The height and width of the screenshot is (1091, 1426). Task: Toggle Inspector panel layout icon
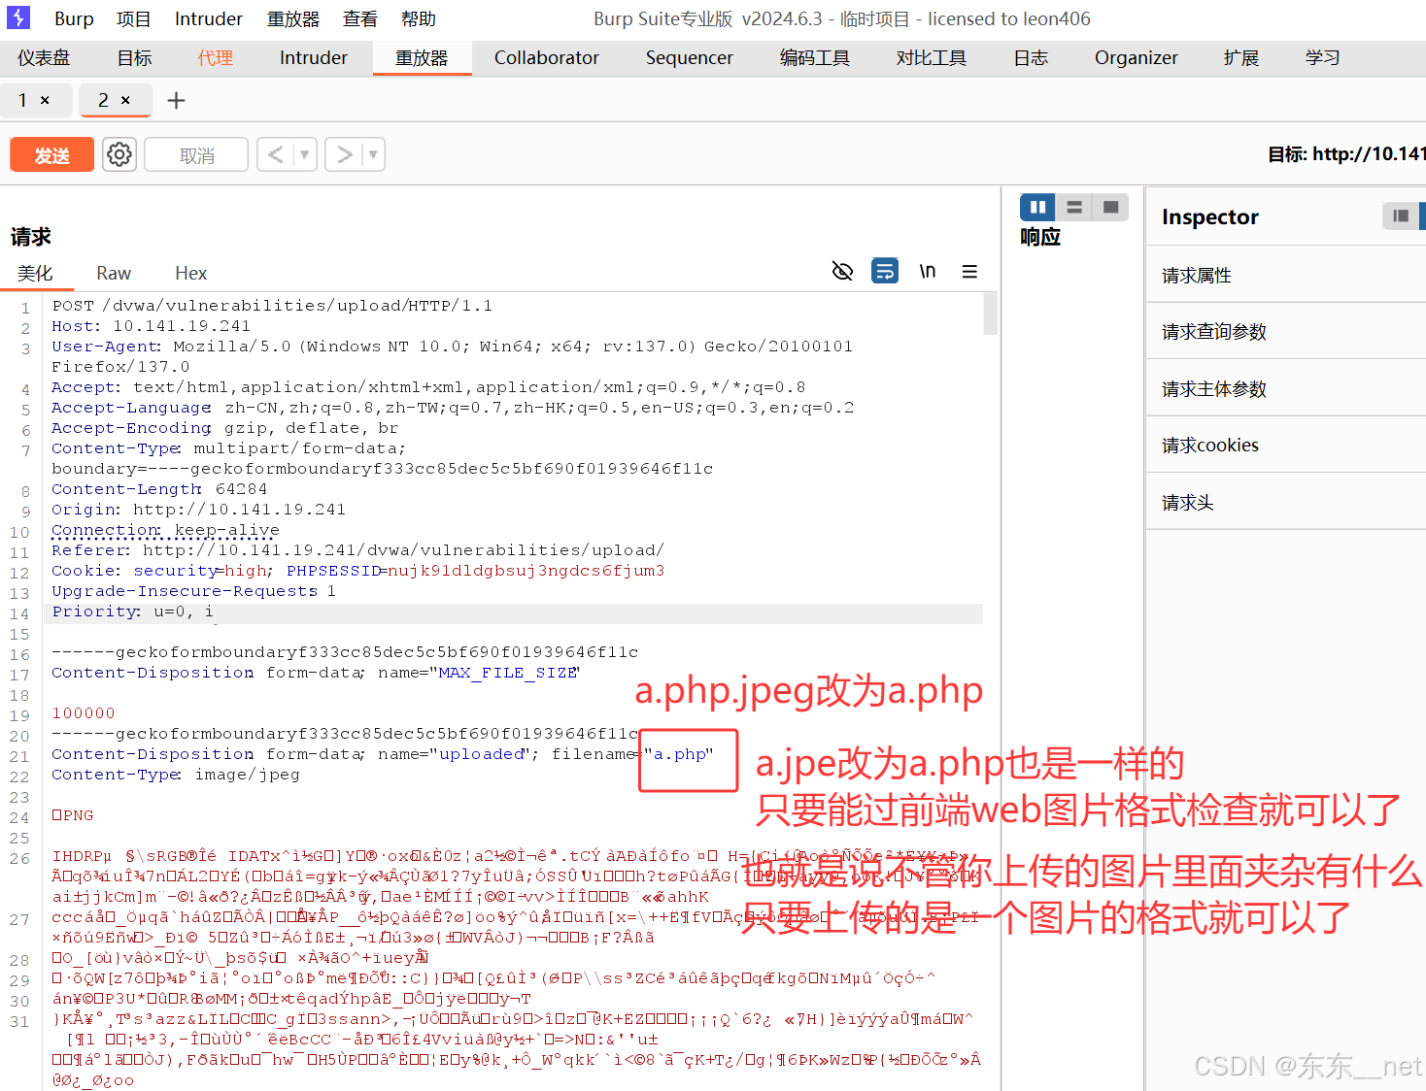(1400, 215)
